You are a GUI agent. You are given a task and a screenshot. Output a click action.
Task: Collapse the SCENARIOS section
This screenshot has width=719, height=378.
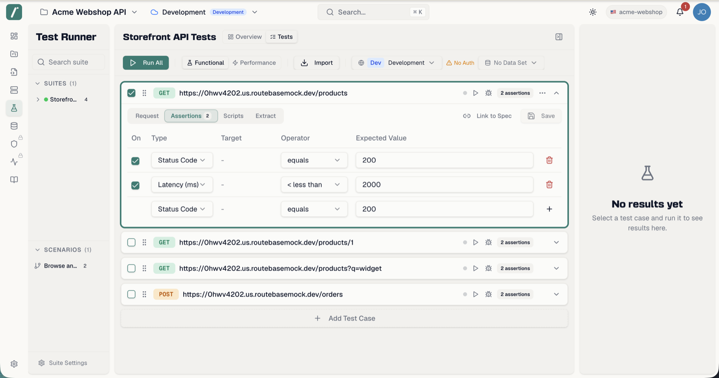tap(38, 250)
